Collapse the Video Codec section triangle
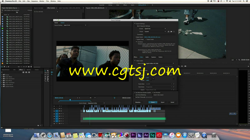 coord(135,61)
